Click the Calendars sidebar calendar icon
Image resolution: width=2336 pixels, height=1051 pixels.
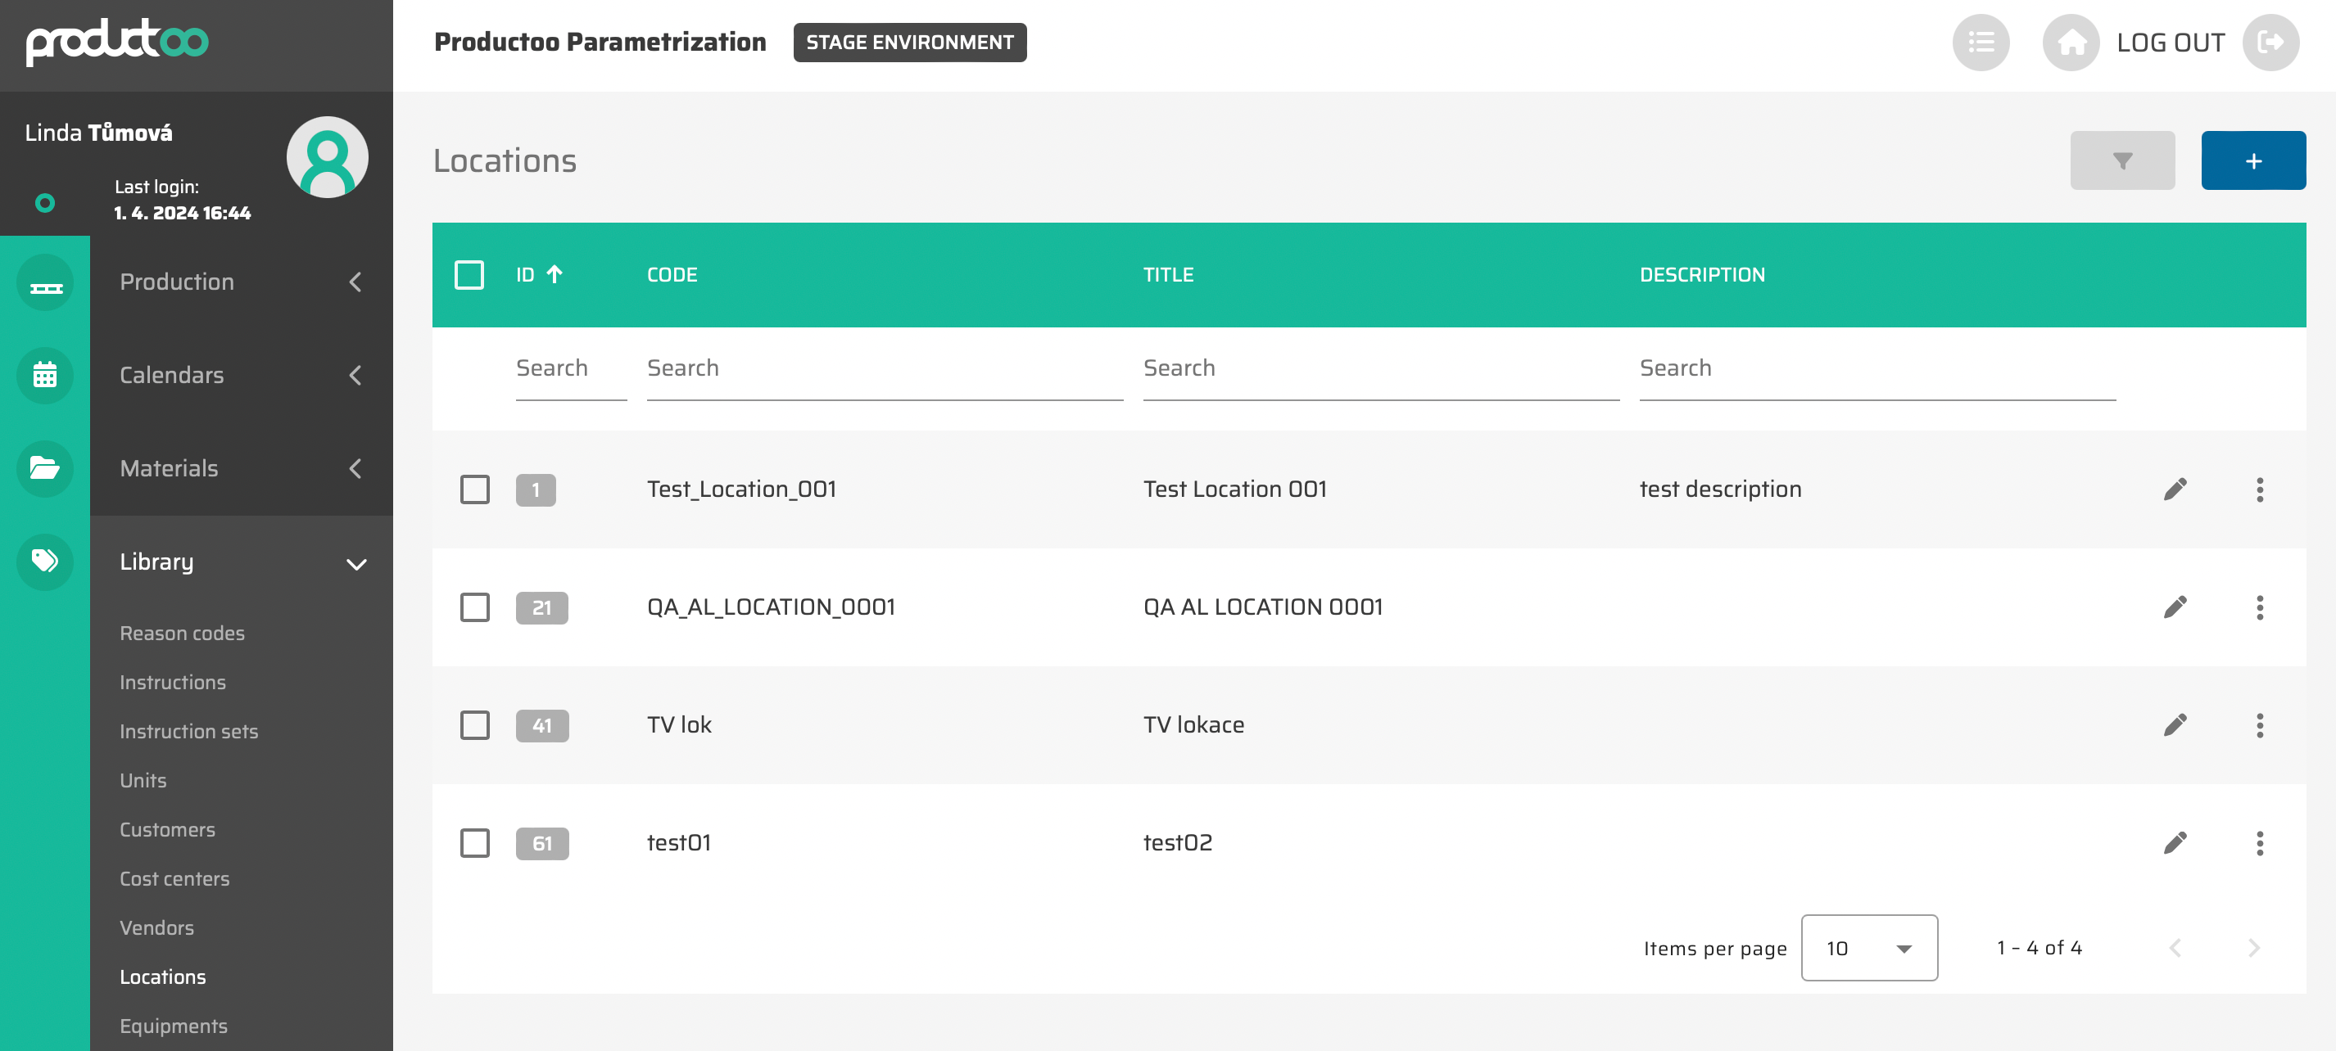point(44,375)
